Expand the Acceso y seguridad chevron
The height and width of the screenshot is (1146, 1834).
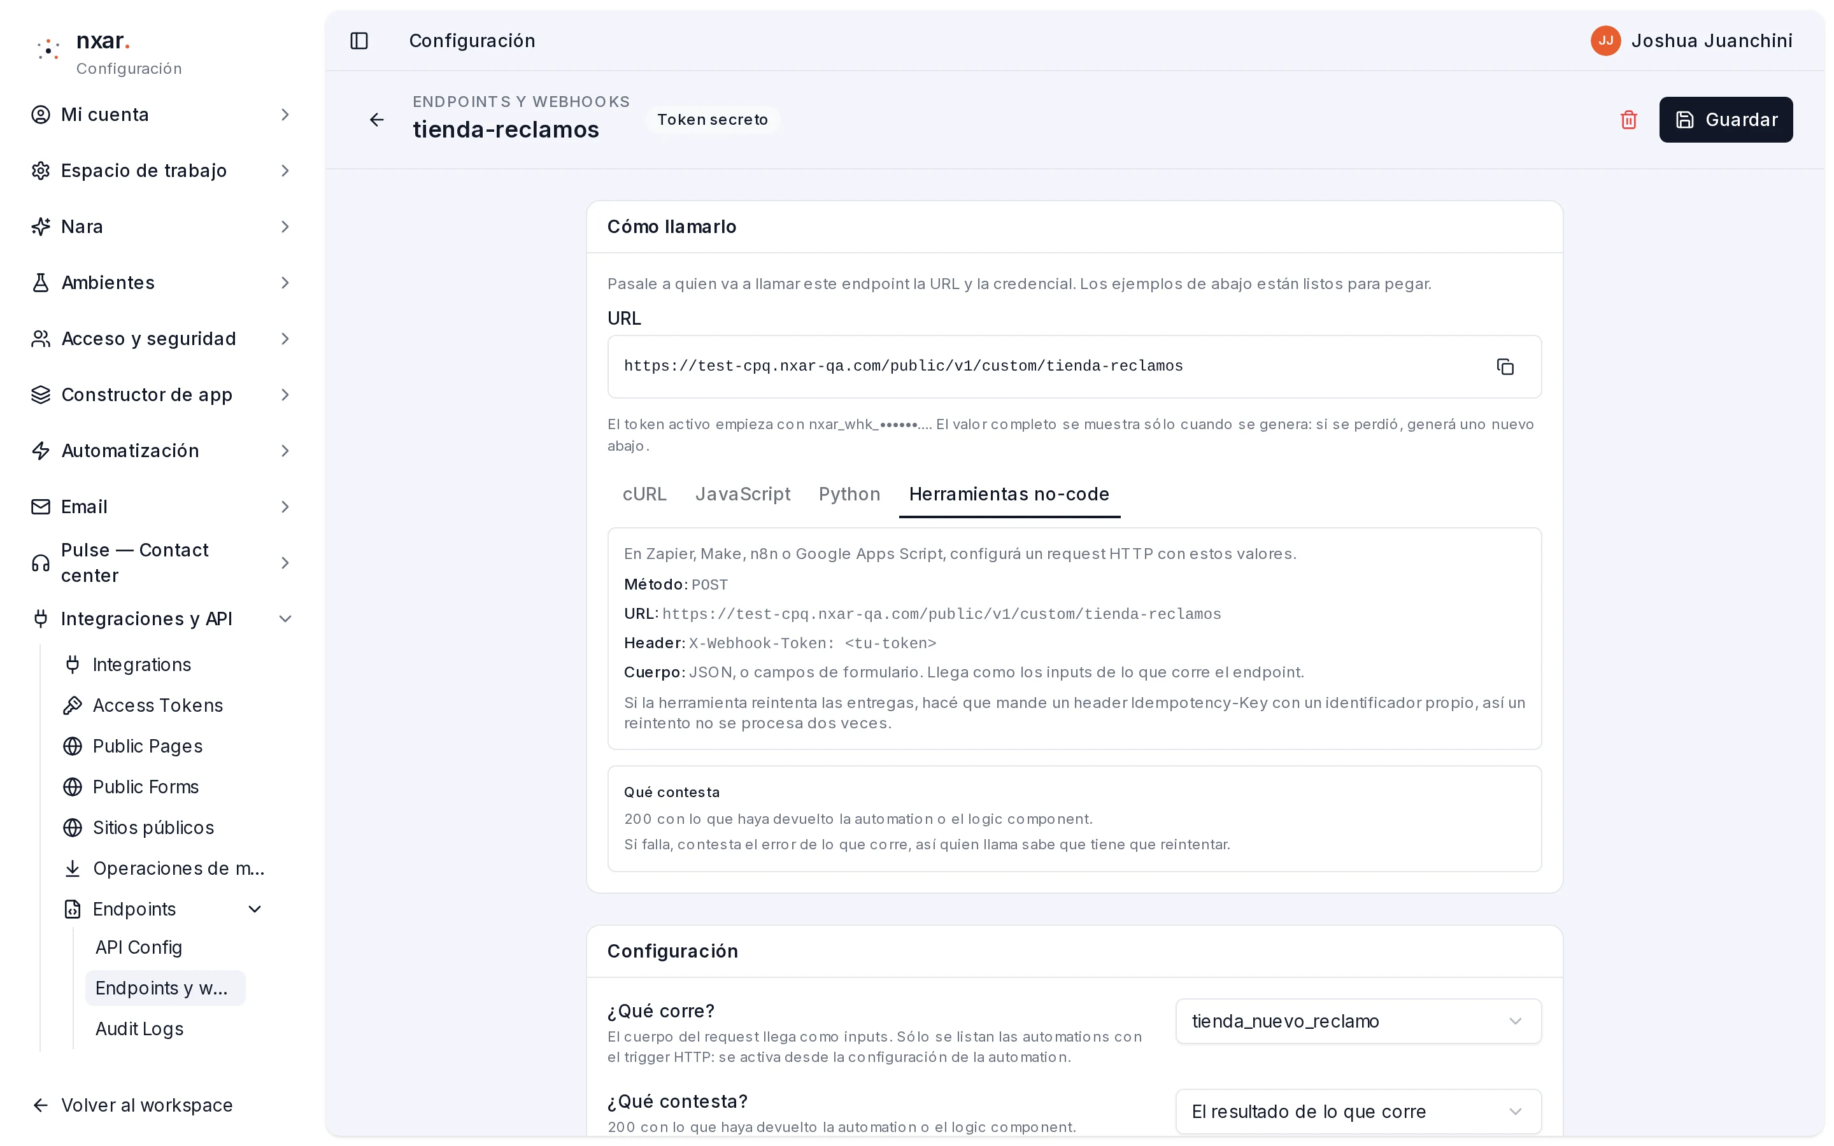[285, 339]
